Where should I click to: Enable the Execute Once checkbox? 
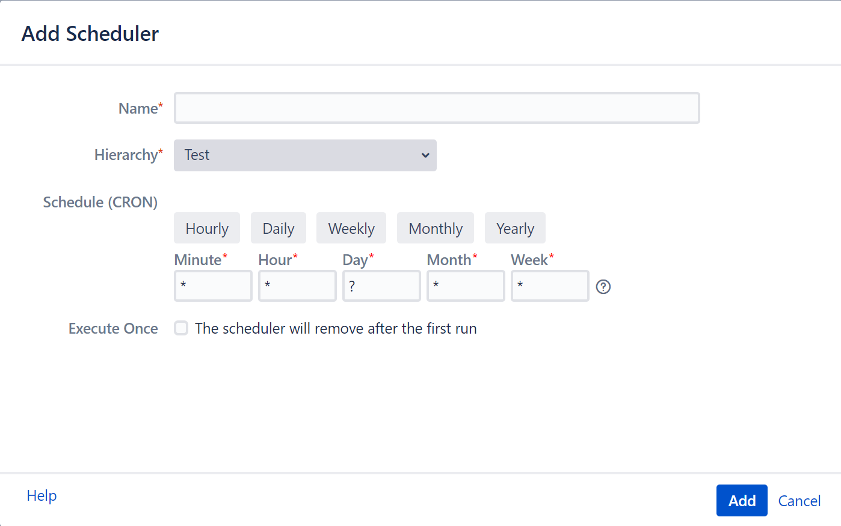pyautogui.click(x=181, y=328)
